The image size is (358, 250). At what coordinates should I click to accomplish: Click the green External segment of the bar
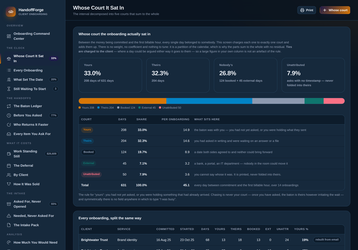tap(314, 101)
